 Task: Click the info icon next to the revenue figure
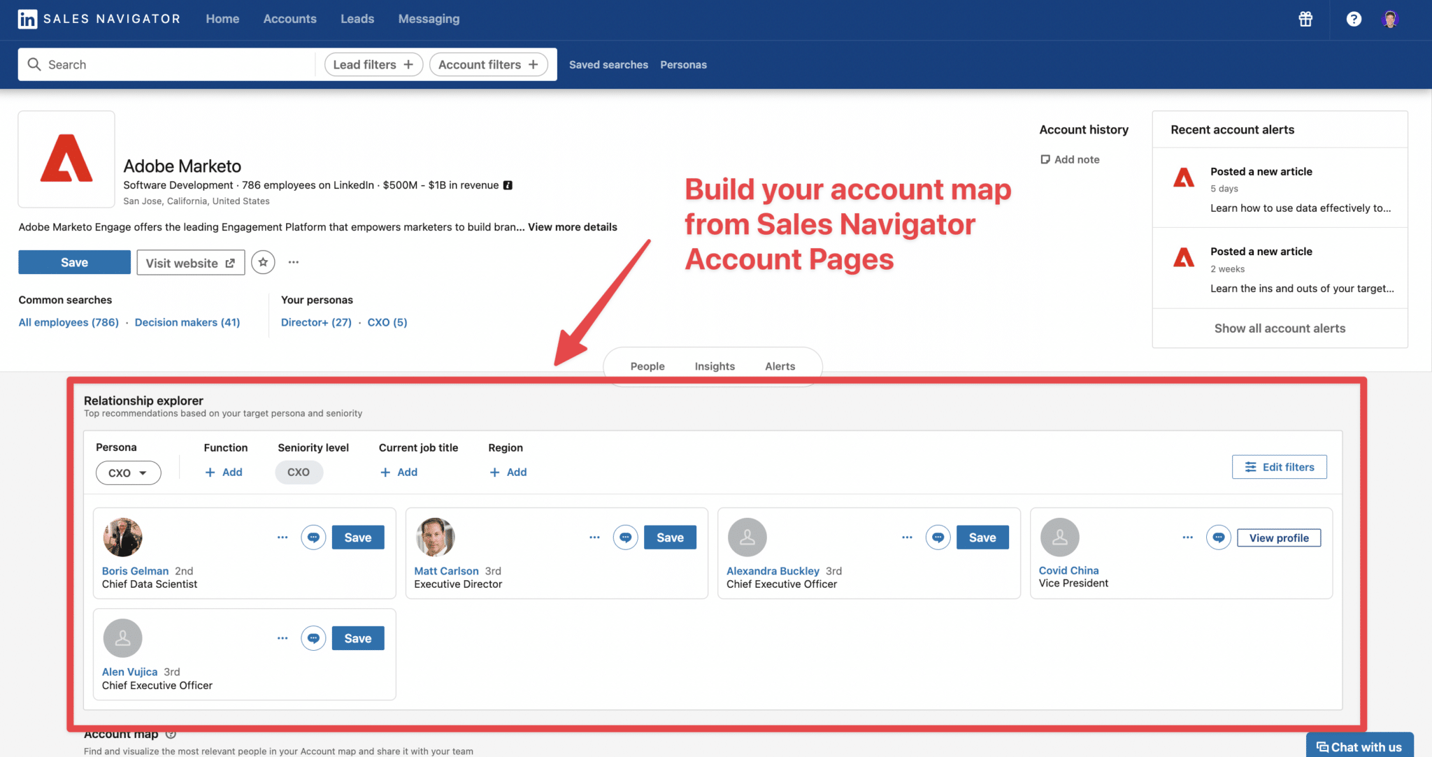pos(508,185)
